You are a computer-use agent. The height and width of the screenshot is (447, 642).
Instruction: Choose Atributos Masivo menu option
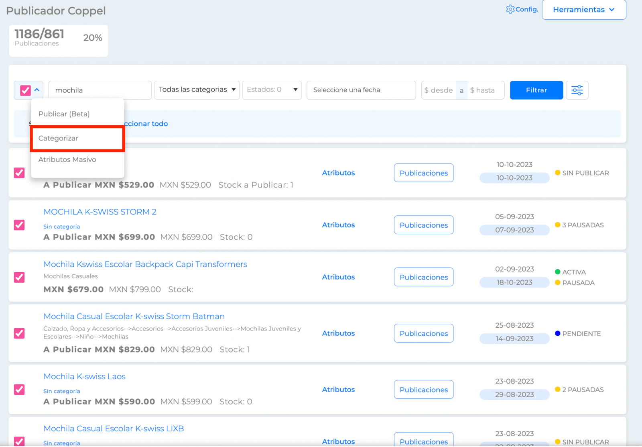pyautogui.click(x=67, y=160)
